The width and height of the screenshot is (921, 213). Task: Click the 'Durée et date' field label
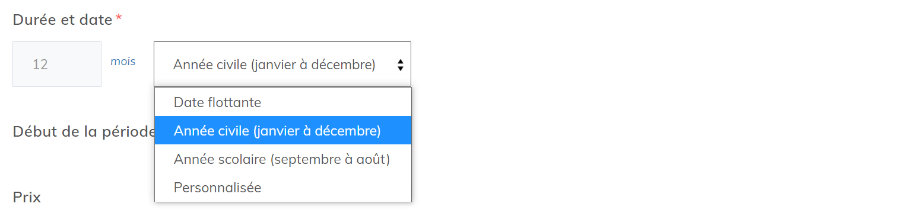[x=63, y=20]
